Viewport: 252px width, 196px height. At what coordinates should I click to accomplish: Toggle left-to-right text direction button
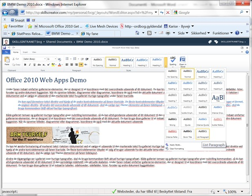81,65
